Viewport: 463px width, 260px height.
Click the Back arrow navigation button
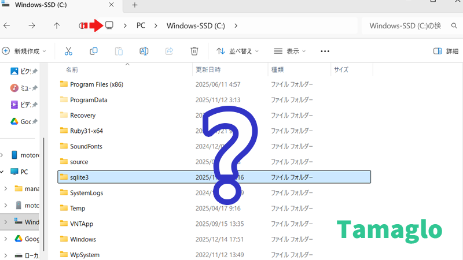tap(7, 25)
